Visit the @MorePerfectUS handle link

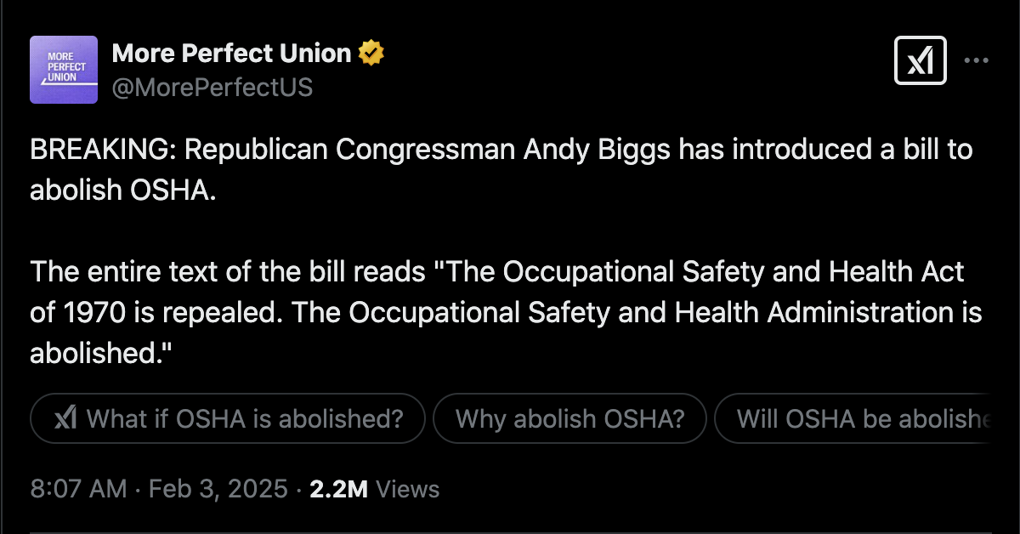pyautogui.click(x=212, y=87)
